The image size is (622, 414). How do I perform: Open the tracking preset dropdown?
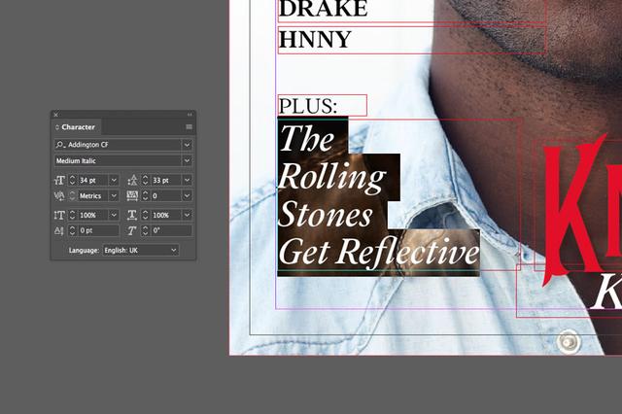pos(187,195)
